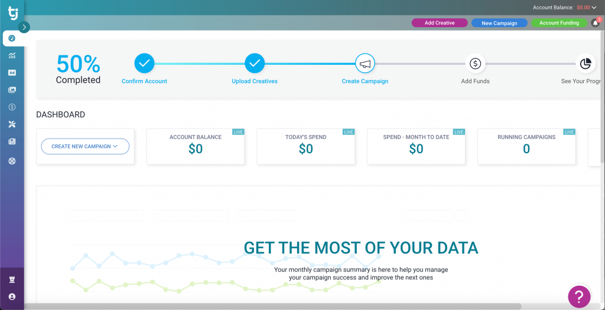
Task: Open the Account Balance dropdown arrow
Action: point(594,7)
